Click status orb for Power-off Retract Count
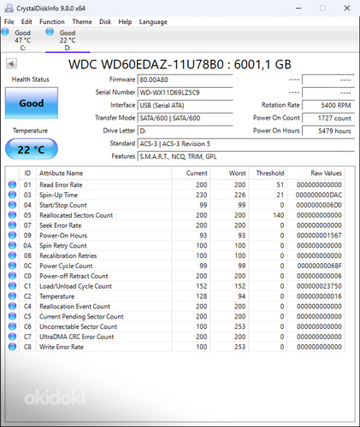This screenshot has height=427, width=360. pos(12,276)
